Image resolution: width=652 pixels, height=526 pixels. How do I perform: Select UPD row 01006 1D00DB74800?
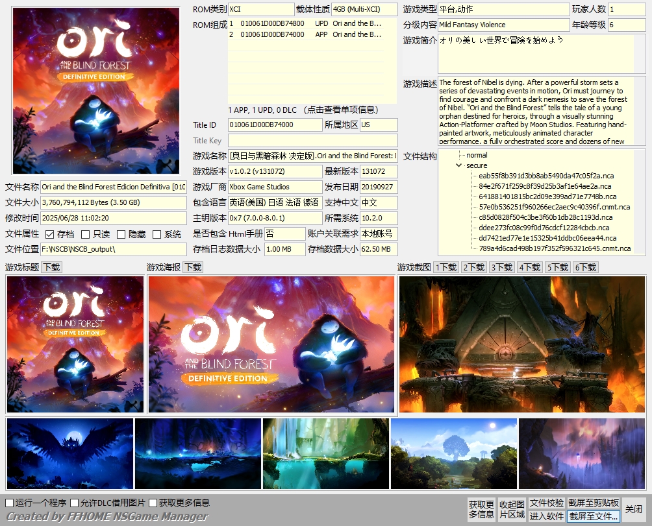pos(306,23)
